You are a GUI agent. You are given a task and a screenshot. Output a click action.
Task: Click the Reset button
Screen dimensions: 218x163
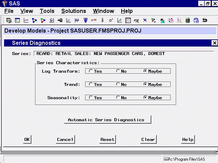(108, 140)
